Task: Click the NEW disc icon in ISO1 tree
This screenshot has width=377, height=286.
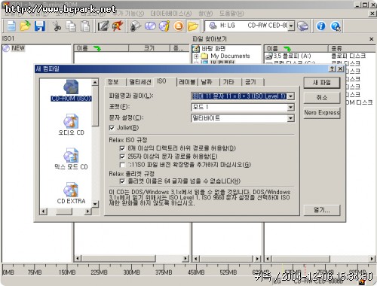Action: click(x=6, y=48)
